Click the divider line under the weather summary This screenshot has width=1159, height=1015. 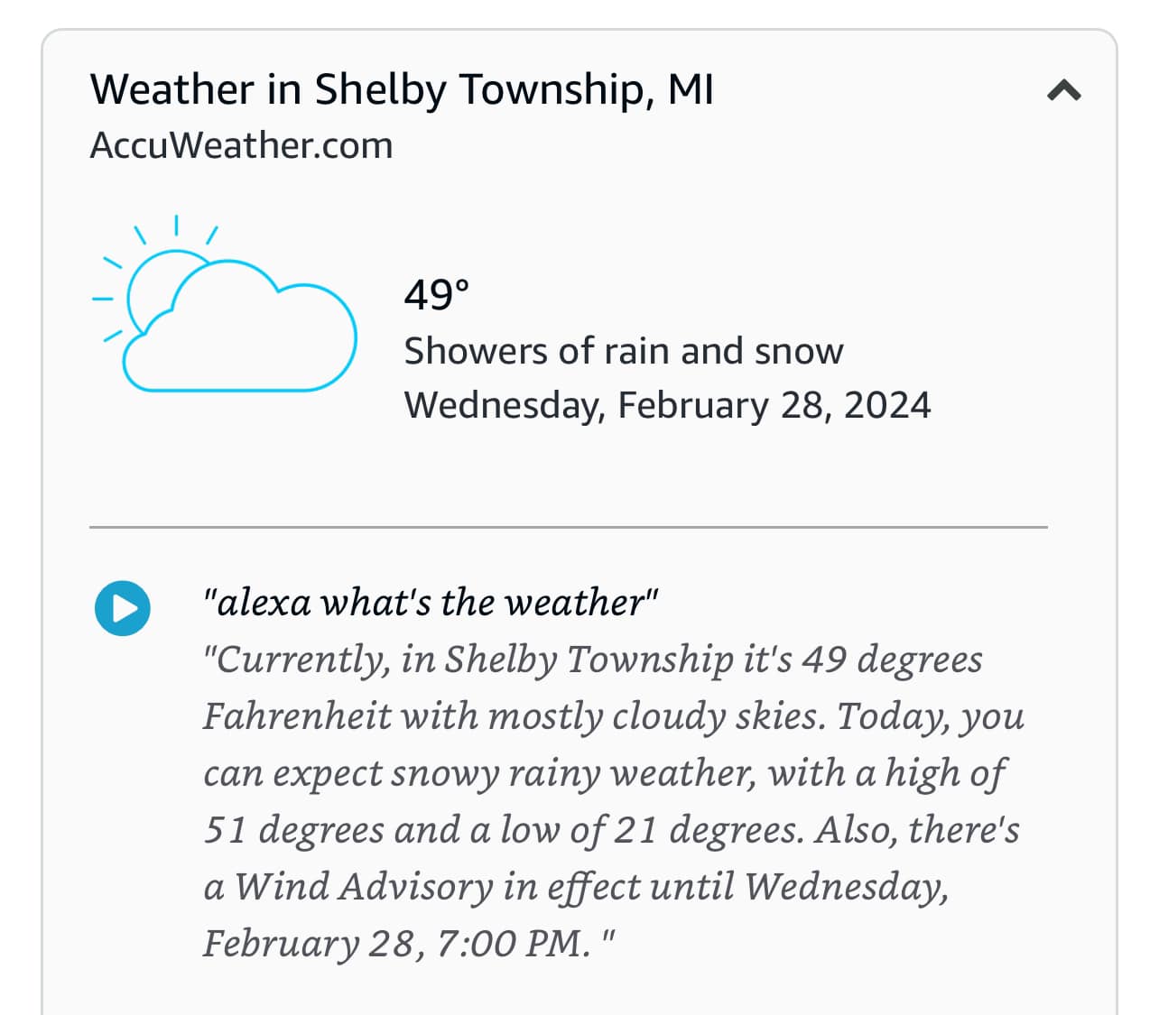(x=569, y=527)
